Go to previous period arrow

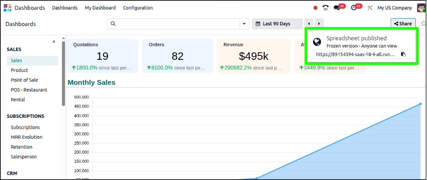(309, 24)
